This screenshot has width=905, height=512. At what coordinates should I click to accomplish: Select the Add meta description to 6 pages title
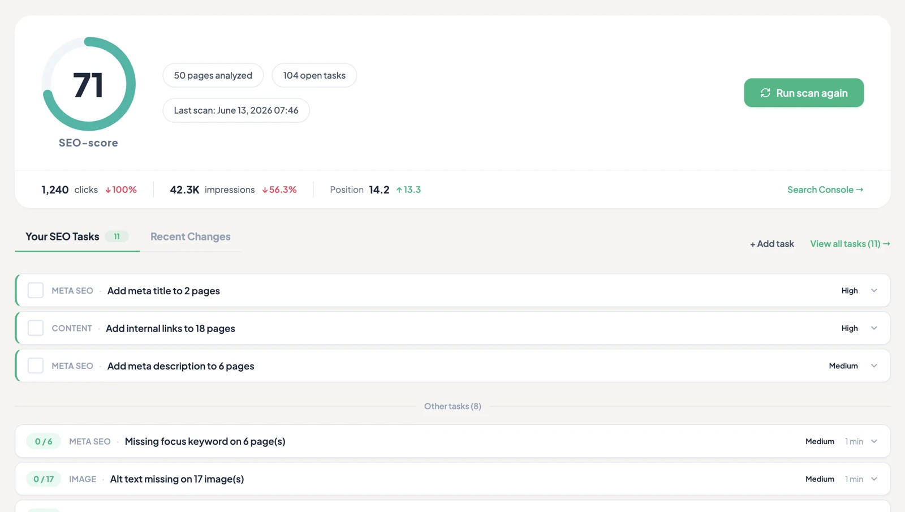(181, 365)
